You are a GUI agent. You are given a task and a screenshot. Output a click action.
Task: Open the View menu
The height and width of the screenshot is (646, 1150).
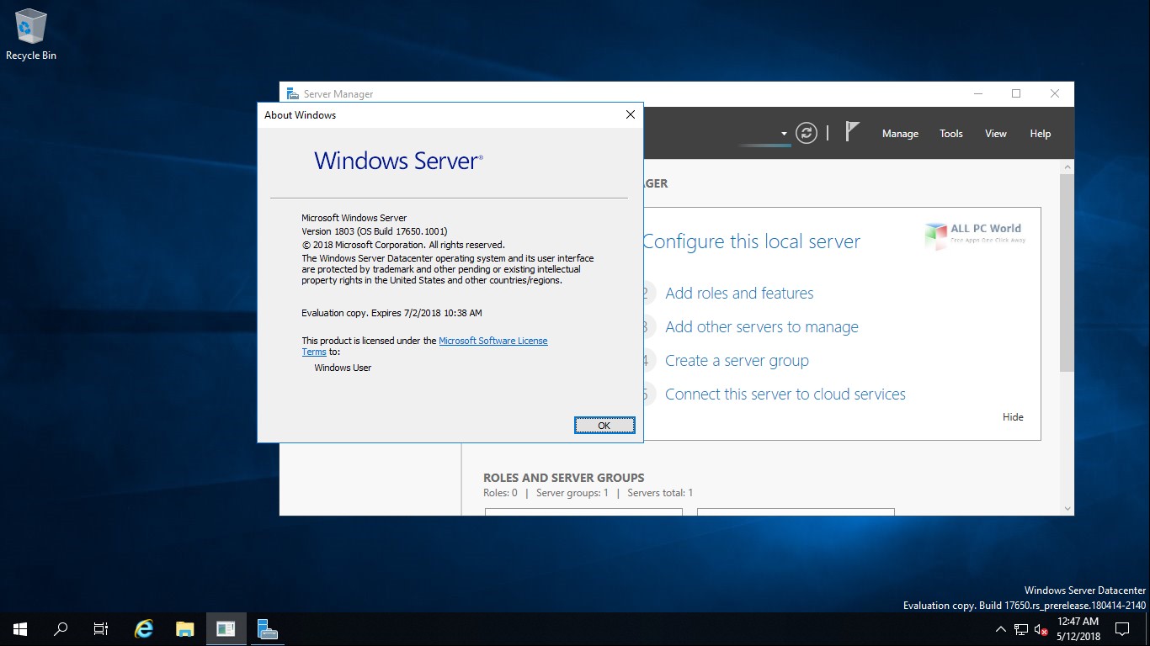click(996, 134)
